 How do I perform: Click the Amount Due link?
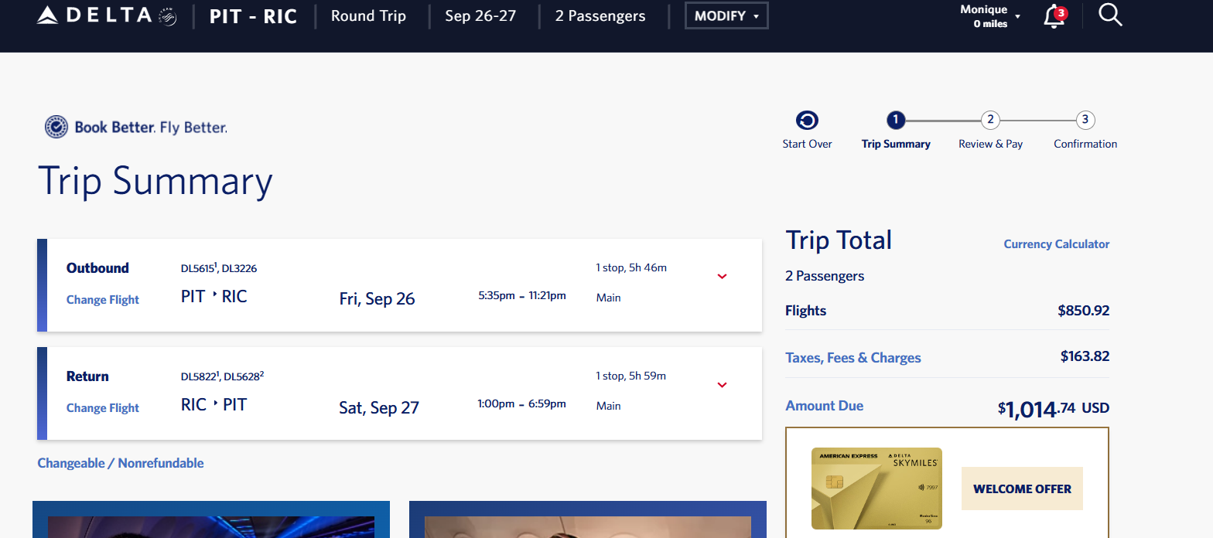pos(824,406)
